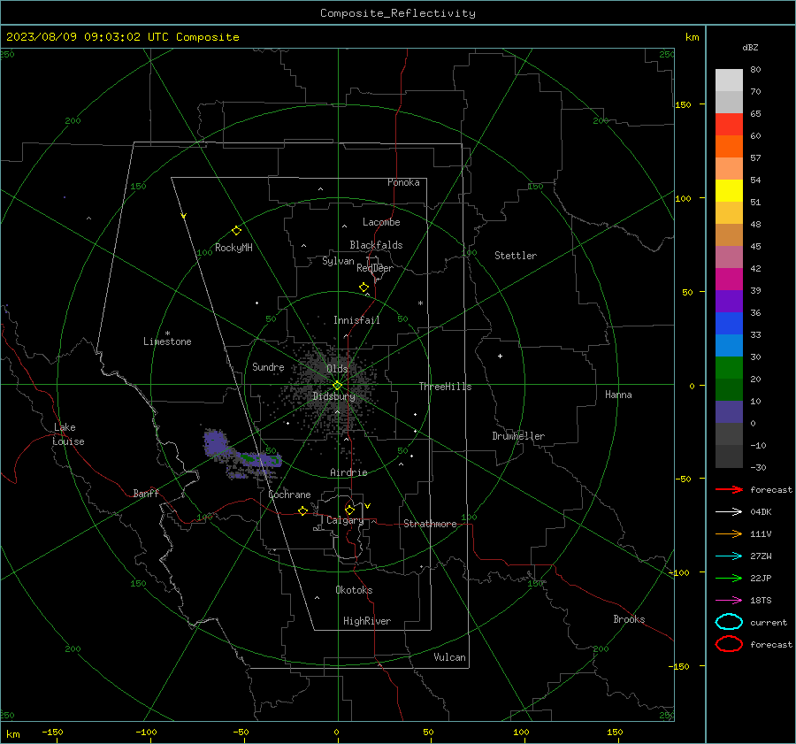This screenshot has width=796, height=744.
Task: Click the 80 dBZ value in legend
Action: [755, 69]
